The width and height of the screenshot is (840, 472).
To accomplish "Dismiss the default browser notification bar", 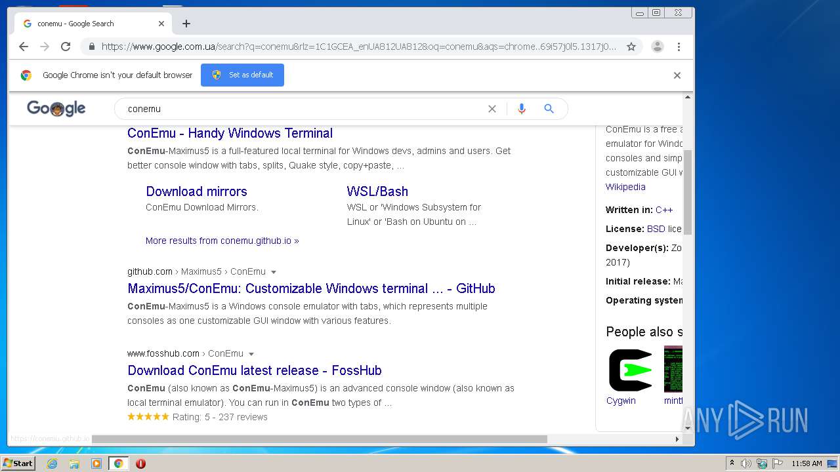I will pyautogui.click(x=677, y=75).
